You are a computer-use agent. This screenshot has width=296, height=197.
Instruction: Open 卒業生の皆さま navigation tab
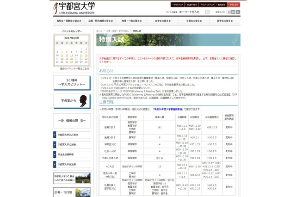click(194, 21)
